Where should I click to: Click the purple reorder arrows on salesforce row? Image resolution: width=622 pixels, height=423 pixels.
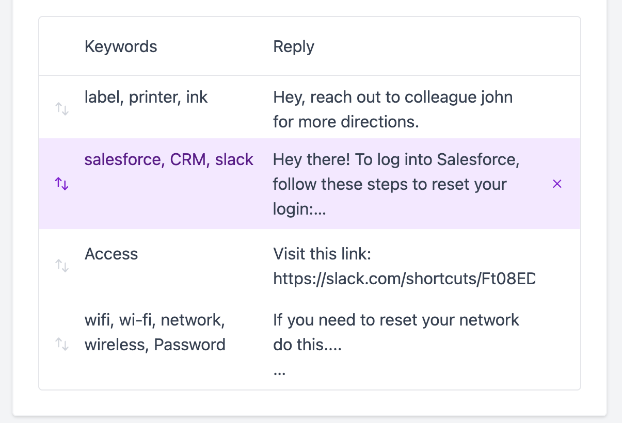pyautogui.click(x=62, y=184)
